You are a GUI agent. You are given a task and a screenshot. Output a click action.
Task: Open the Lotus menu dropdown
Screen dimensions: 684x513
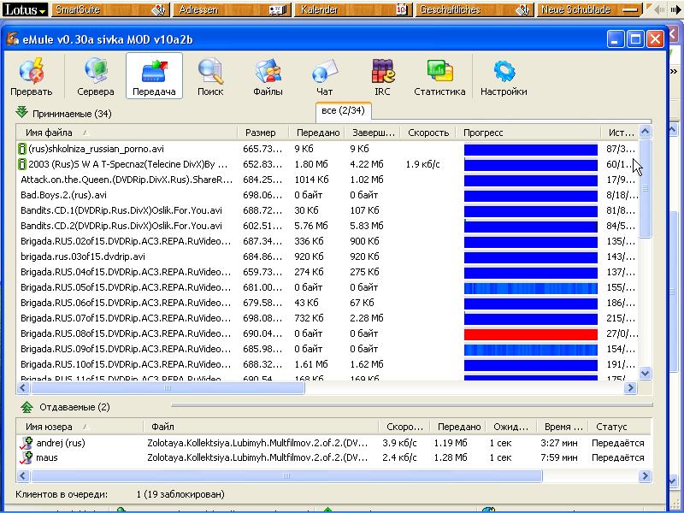(24, 9)
